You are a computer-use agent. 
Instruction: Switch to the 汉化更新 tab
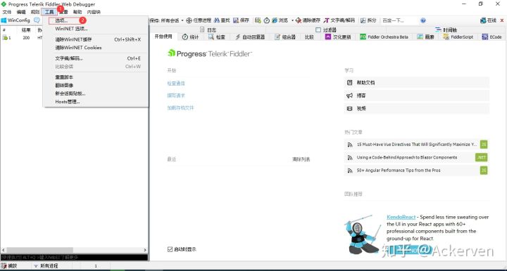338,37
